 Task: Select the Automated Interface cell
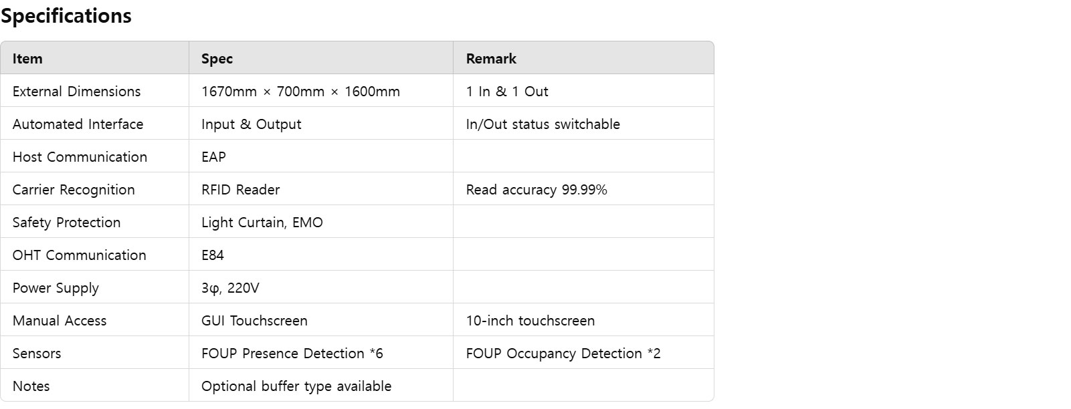click(95, 124)
